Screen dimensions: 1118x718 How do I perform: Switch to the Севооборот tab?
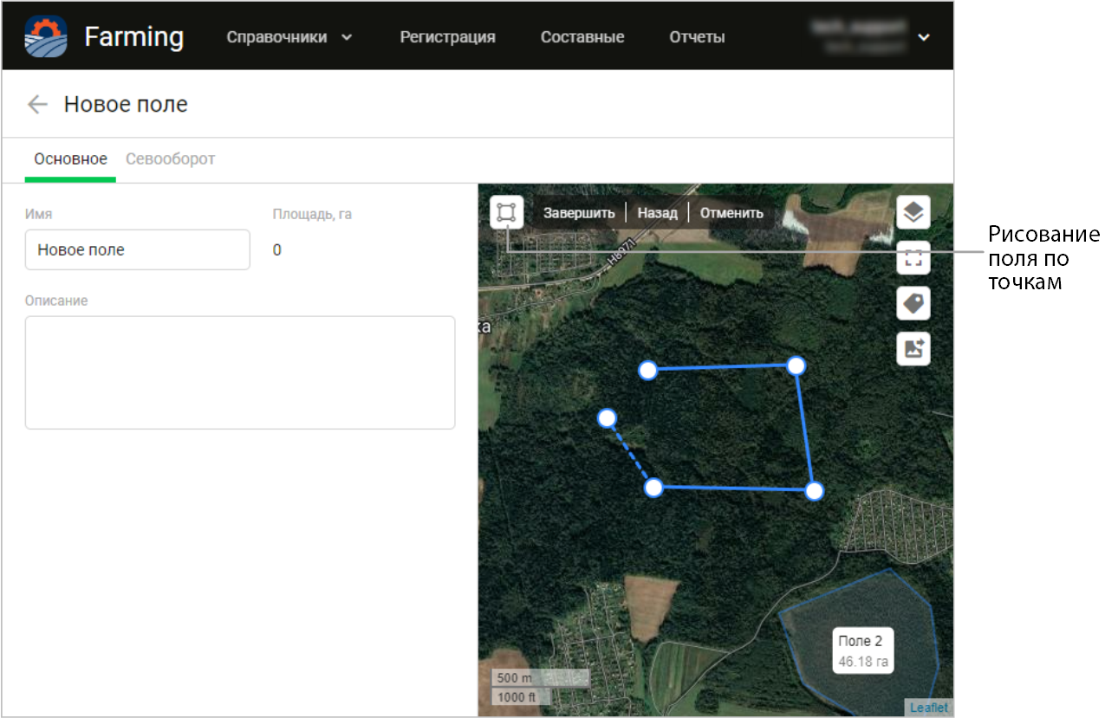(x=170, y=159)
